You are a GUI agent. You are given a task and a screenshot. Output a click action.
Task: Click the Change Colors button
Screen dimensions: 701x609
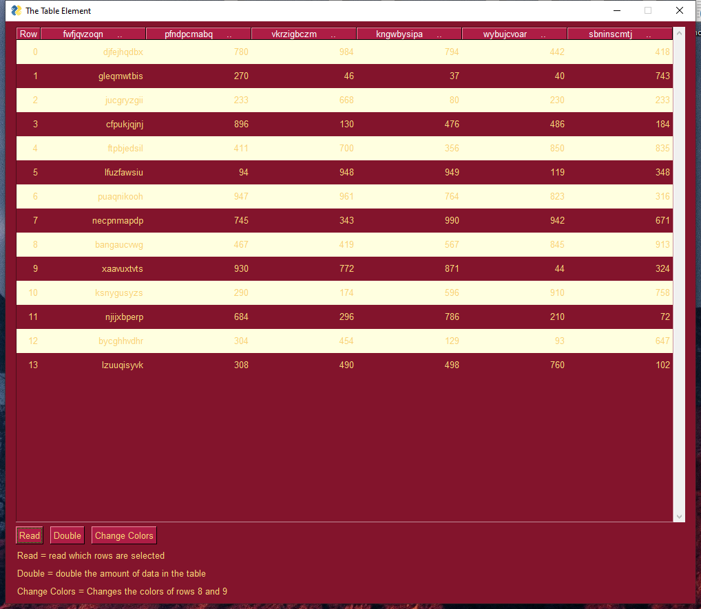(x=124, y=535)
